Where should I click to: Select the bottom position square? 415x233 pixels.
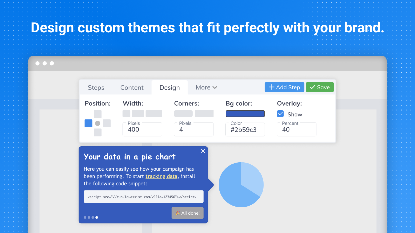coord(98,132)
